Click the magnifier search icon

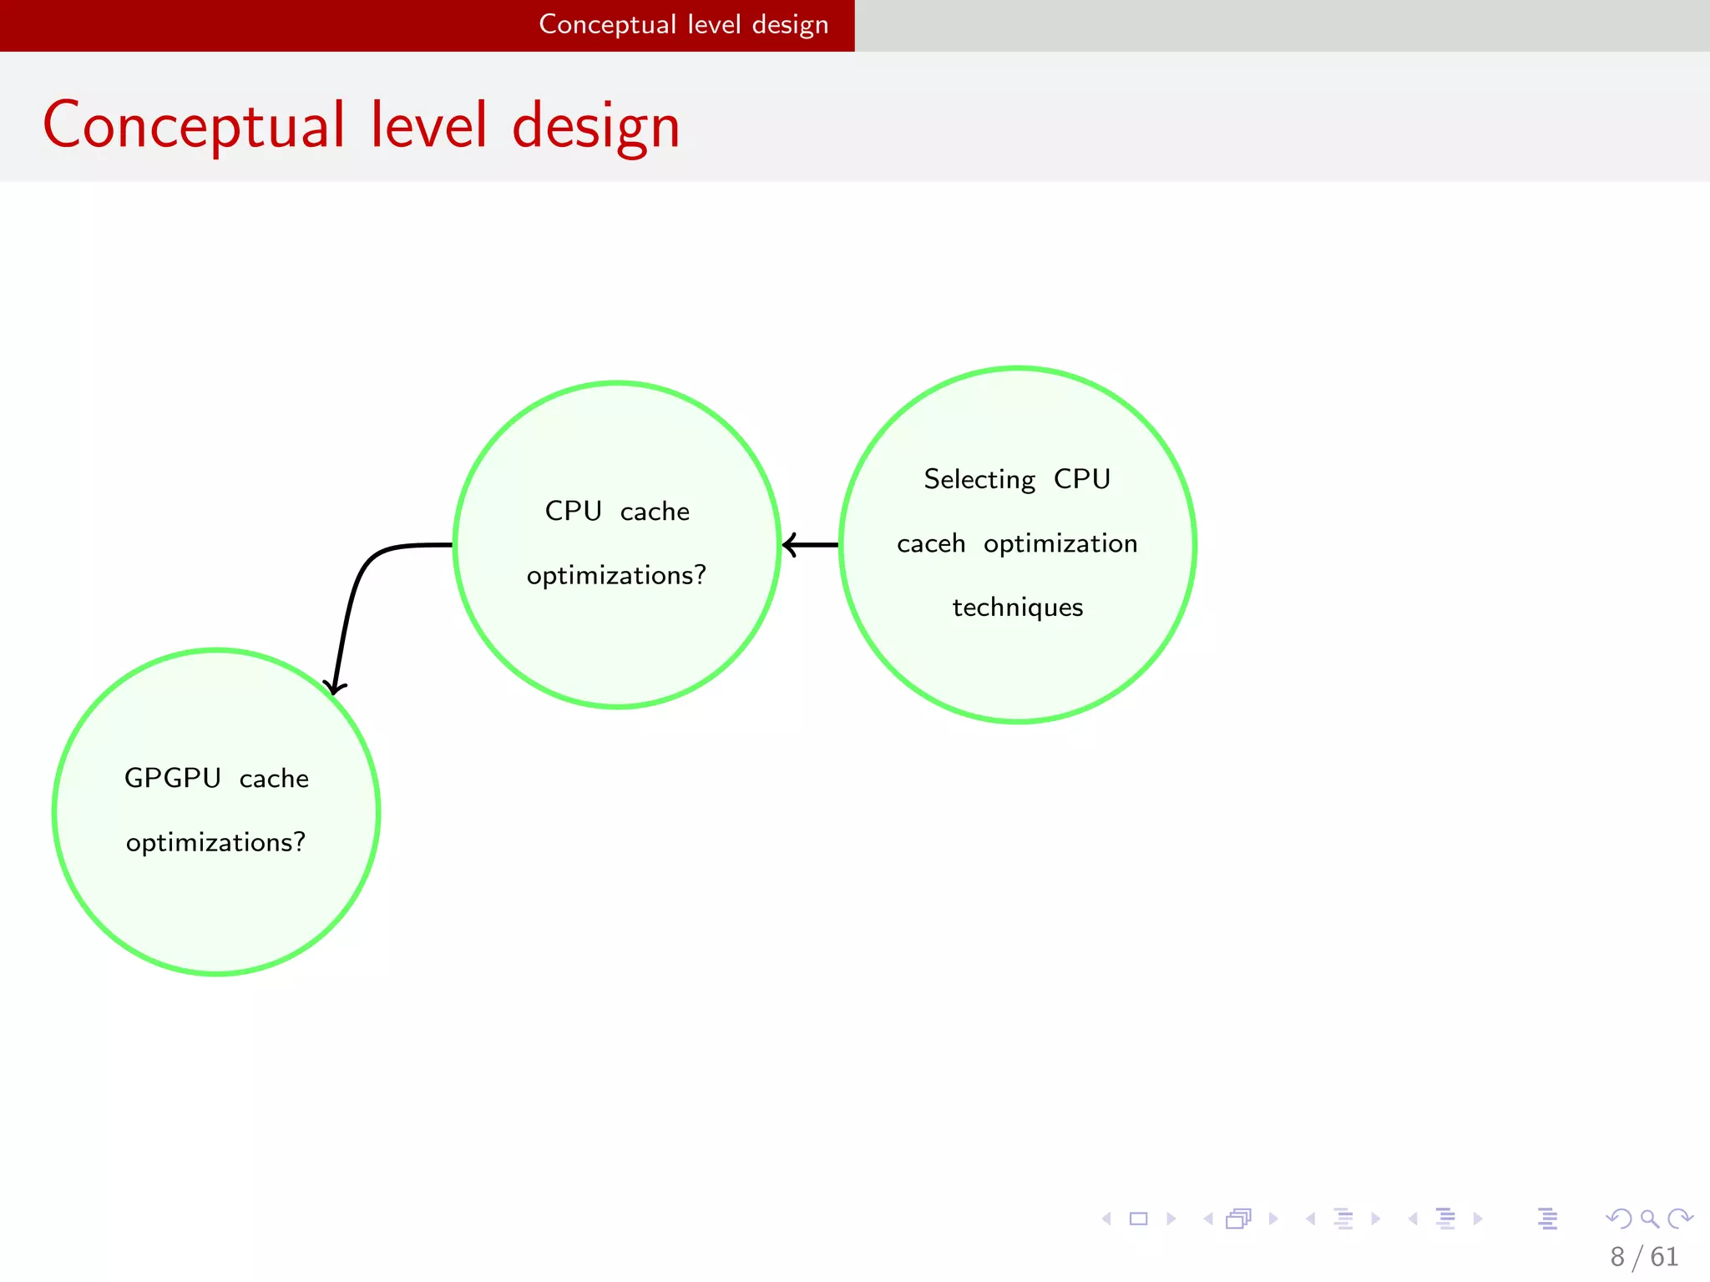coord(1649,1219)
